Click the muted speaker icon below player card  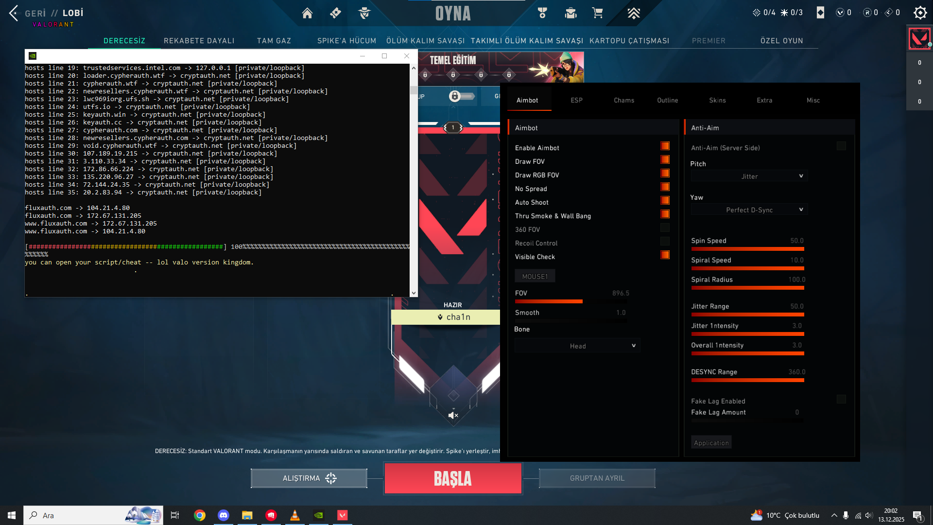click(x=453, y=415)
